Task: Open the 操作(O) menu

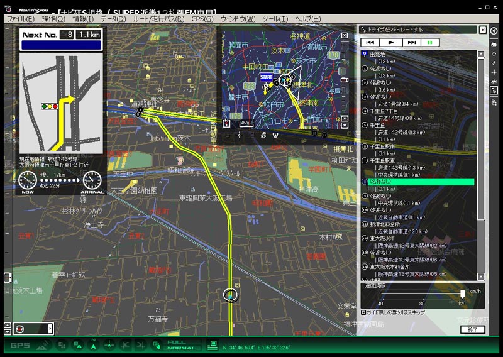Action: click(x=53, y=19)
